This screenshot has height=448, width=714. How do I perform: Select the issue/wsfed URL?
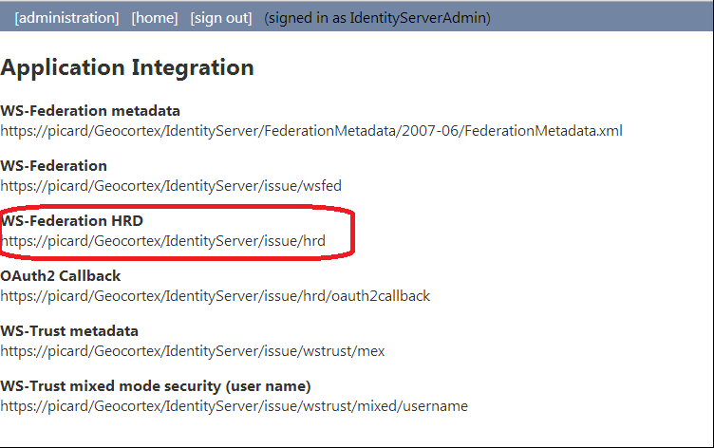[171, 186]
